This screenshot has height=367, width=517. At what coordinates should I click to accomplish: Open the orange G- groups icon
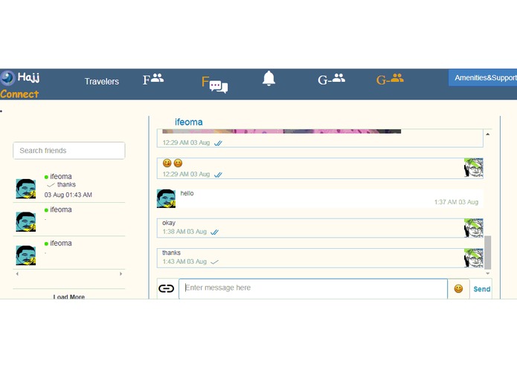tap(390, 79)
